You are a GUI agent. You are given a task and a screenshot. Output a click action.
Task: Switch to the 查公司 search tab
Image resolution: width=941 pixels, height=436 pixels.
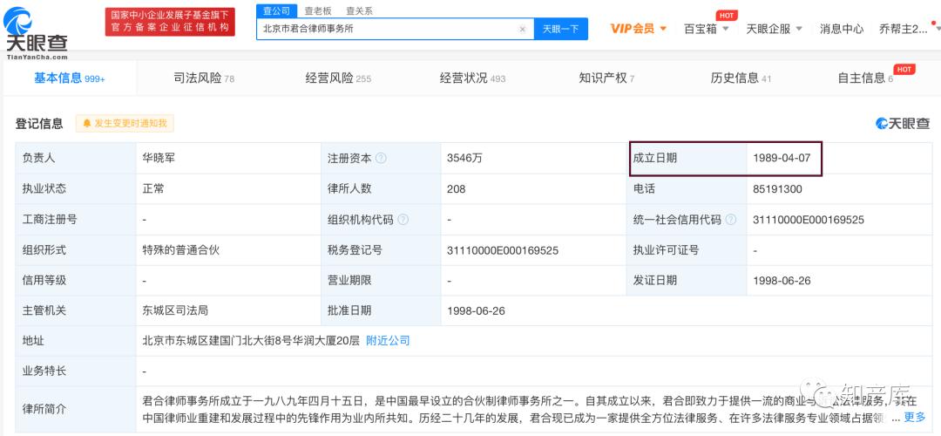277,10
